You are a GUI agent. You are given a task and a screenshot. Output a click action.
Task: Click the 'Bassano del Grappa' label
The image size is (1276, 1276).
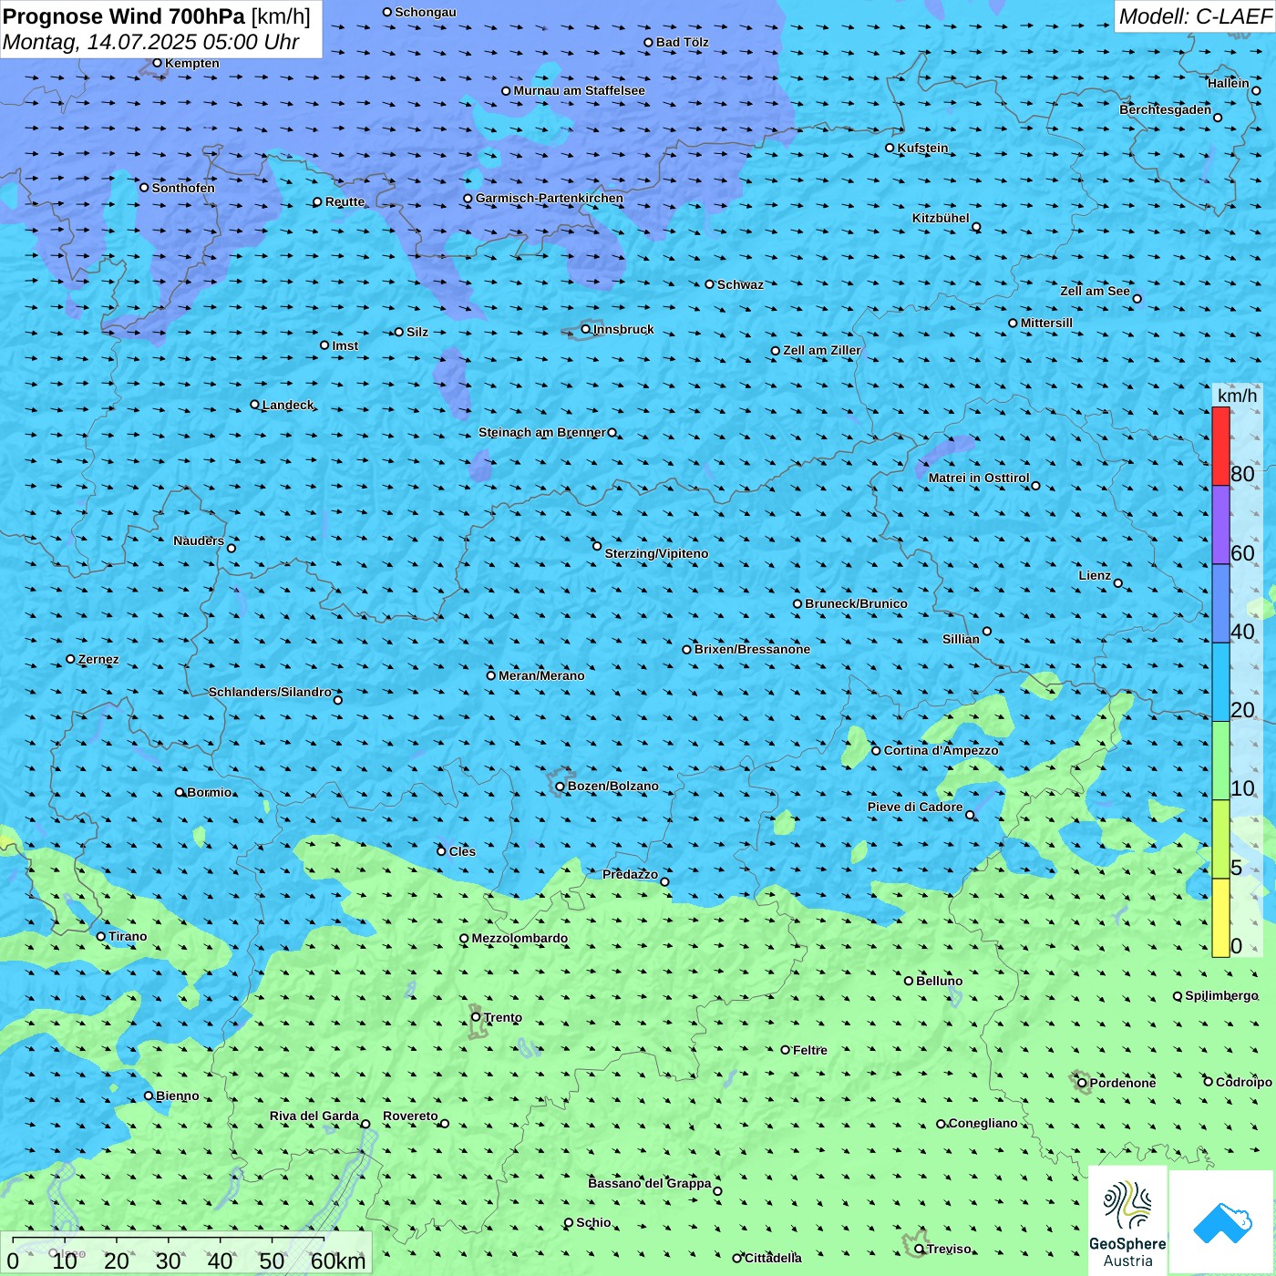pyautogui.click(x=649, y=1183)
